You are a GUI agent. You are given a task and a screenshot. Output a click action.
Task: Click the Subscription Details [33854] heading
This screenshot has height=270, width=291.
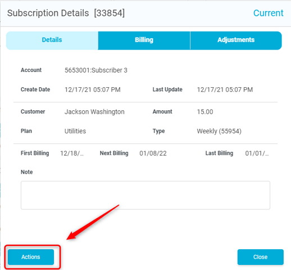tap(66, 13)
